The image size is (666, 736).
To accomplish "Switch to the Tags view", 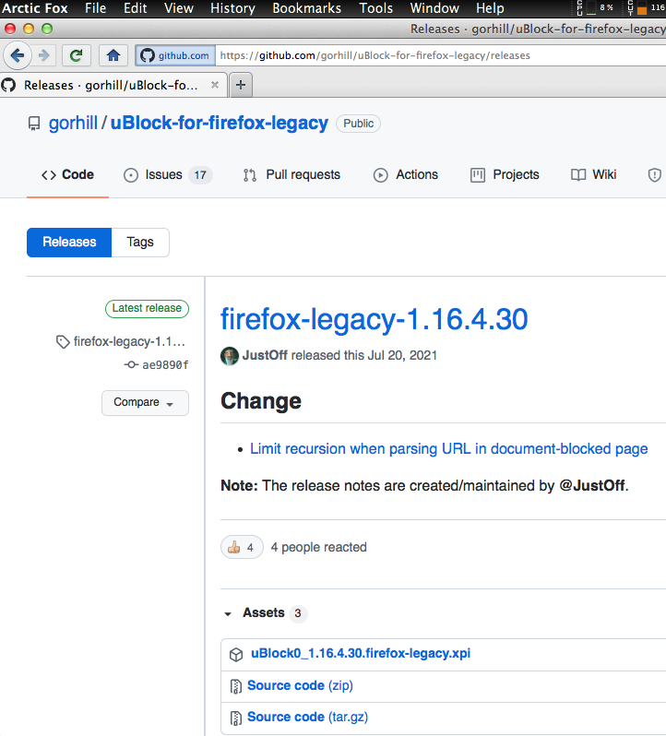I will click(140, 243).
